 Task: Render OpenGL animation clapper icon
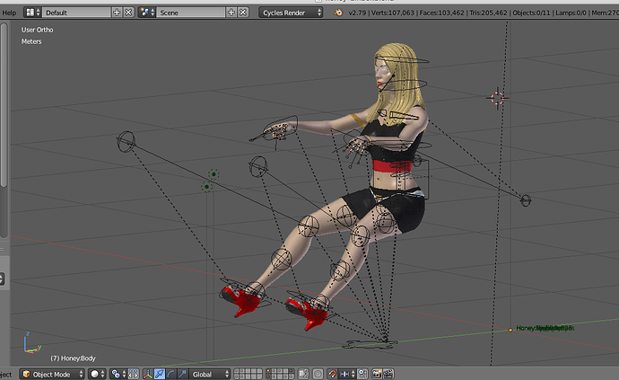pyautogui.click(x=388, y=374)
